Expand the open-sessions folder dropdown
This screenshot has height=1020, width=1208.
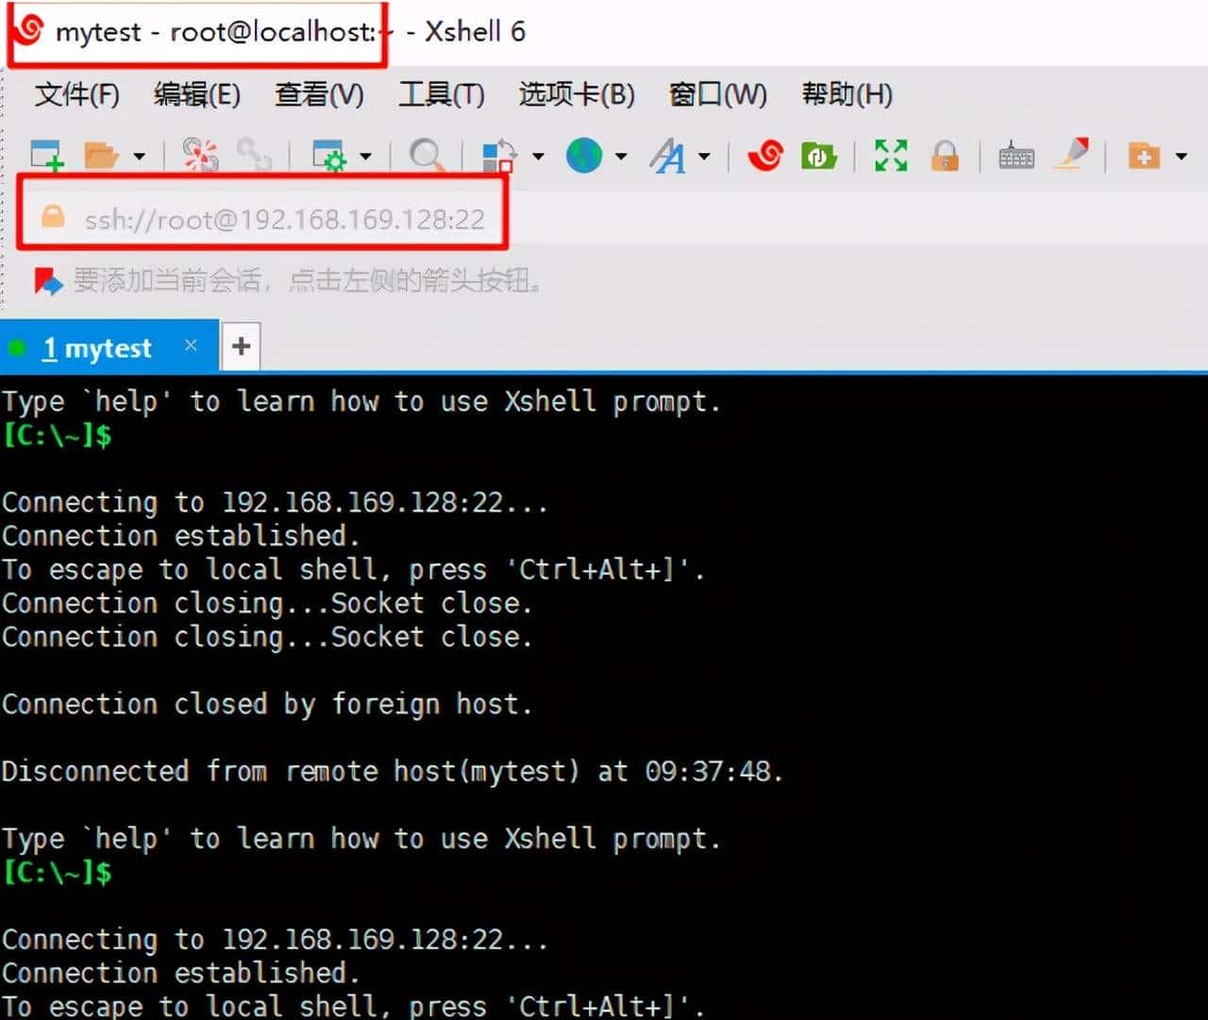tap(139, 156)
